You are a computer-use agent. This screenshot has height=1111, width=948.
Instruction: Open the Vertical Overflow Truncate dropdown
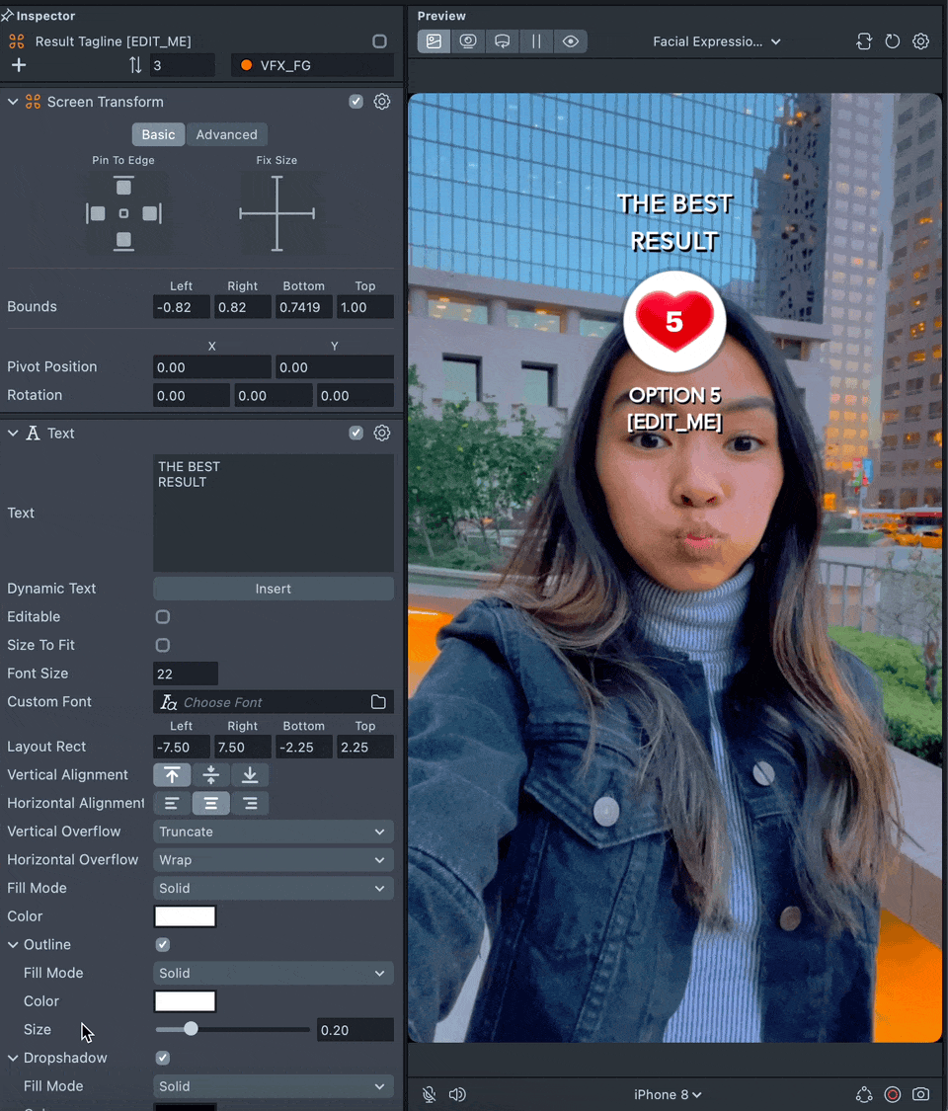(x=274, y=832)
